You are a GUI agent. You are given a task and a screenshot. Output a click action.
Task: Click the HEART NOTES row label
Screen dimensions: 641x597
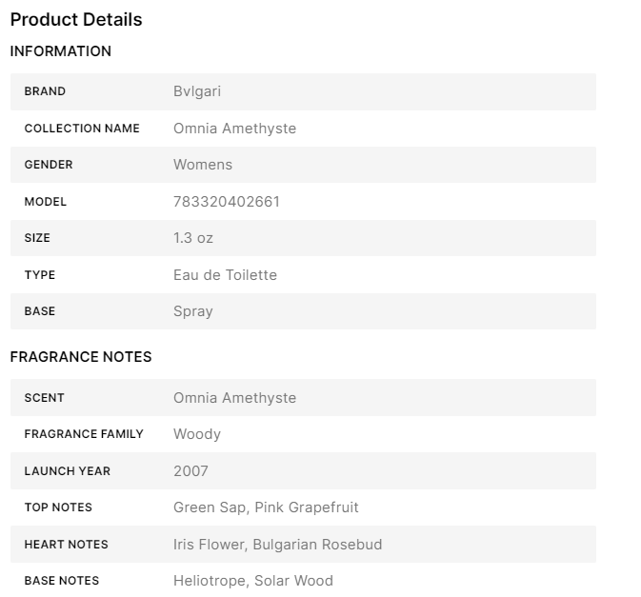tap(67, 545)
